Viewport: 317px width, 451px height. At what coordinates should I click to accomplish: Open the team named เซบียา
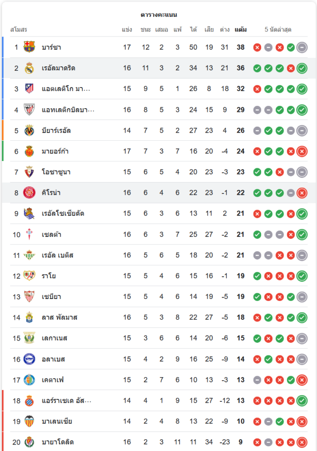click(x=51, y=297)
